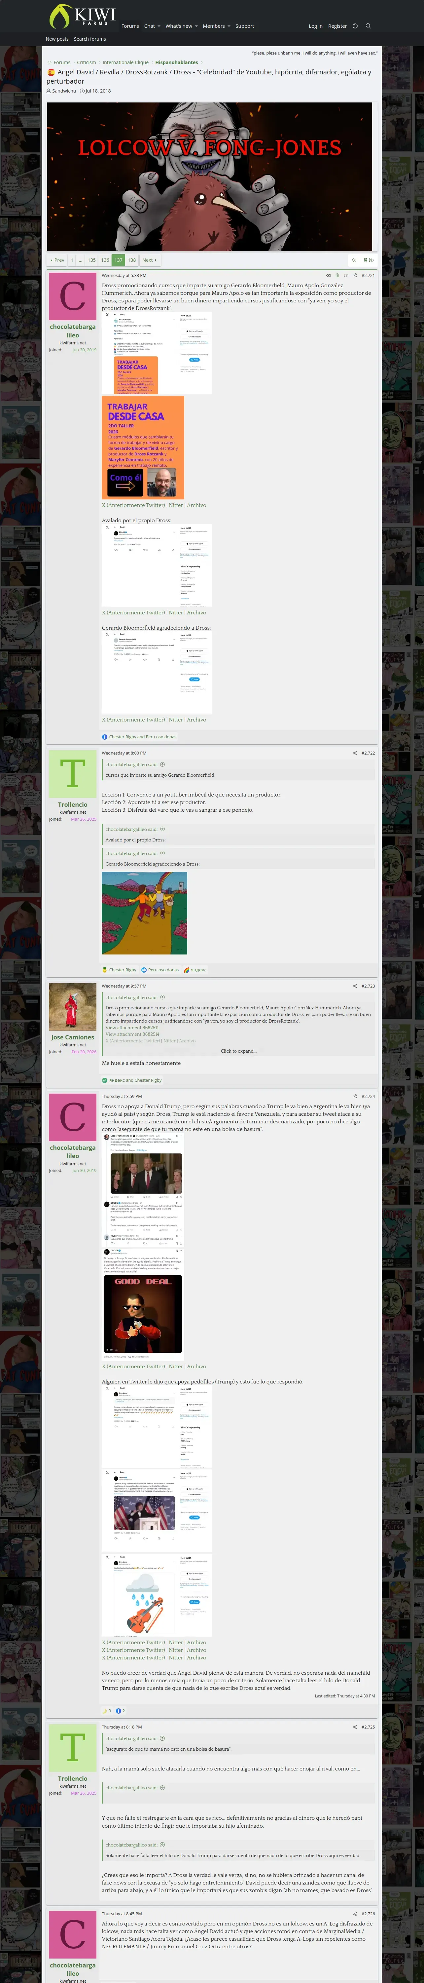Go to the Prev page
Viewport: 424px width, 1983px height.
click(58, 260)
